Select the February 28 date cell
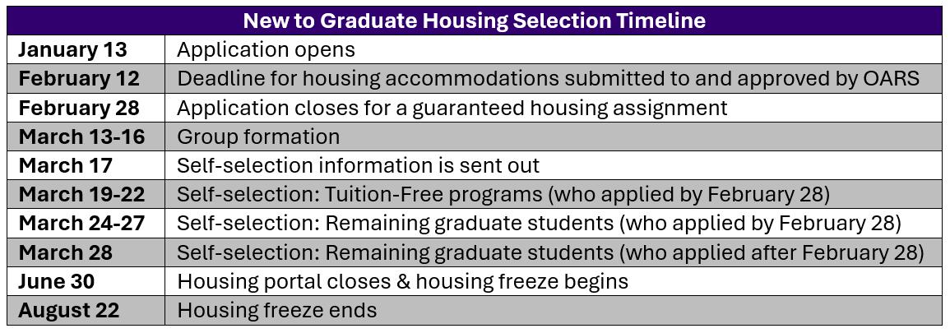Image resolution: width=950 pixels, height=333 pixels. click(86, 108)
